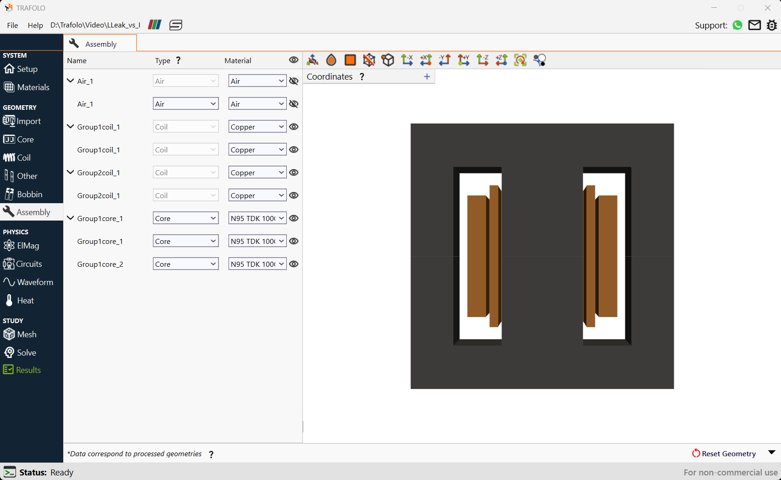The image size is (781, 480).
Task: Click the reset camera view icon
Action: [x=520, y=60]
